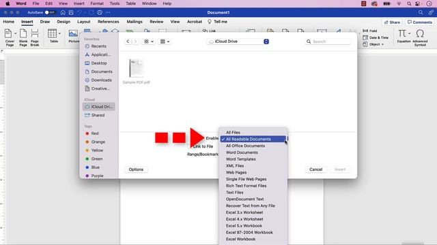This screenshot has height=245, width=437.
Task: Toggle the AutoSave switch
Action: (50, 12)
